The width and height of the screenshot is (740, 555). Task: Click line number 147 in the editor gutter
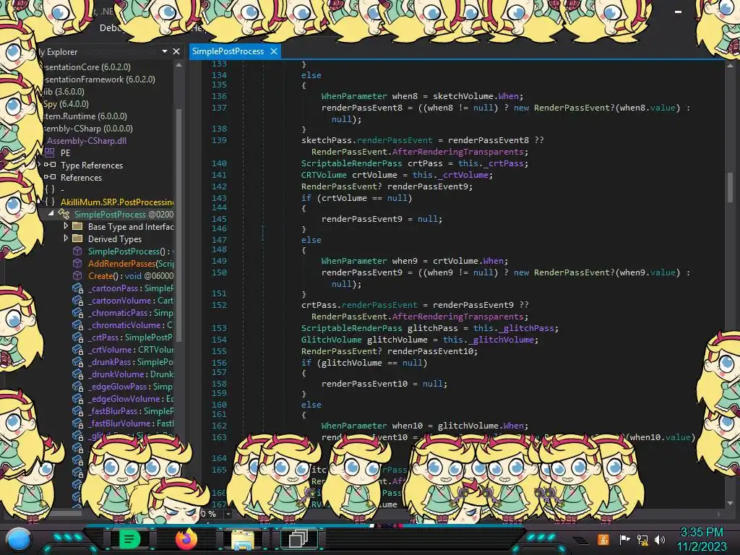pos(219,240)
